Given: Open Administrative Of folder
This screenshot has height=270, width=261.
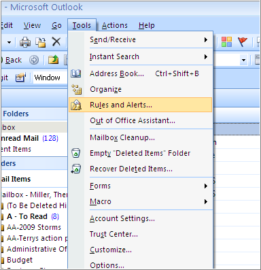Looking at the screenshot, I should click(34, 249).
